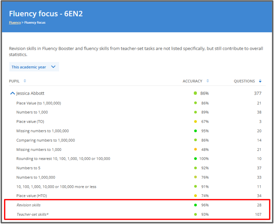
Task: Click the green 100% accuracy dot
Action: [195, 159]
